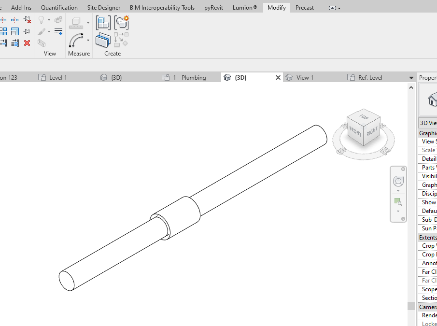Image resolution: width=437 pixels, height=326 pixels.
Task: Open the bottom chevron on the navigation bar
Action: [403, 218]
